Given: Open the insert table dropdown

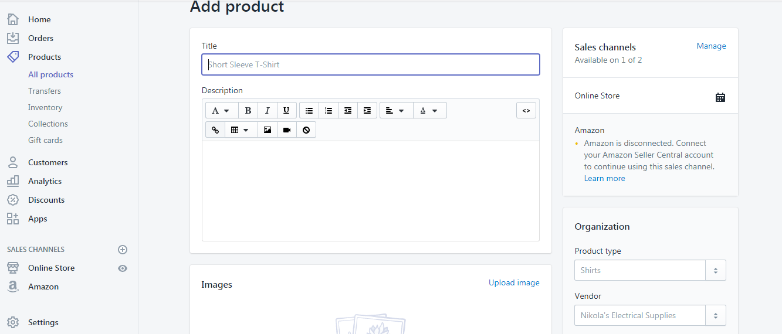Looking at the screenshot, I should point(241,130).
